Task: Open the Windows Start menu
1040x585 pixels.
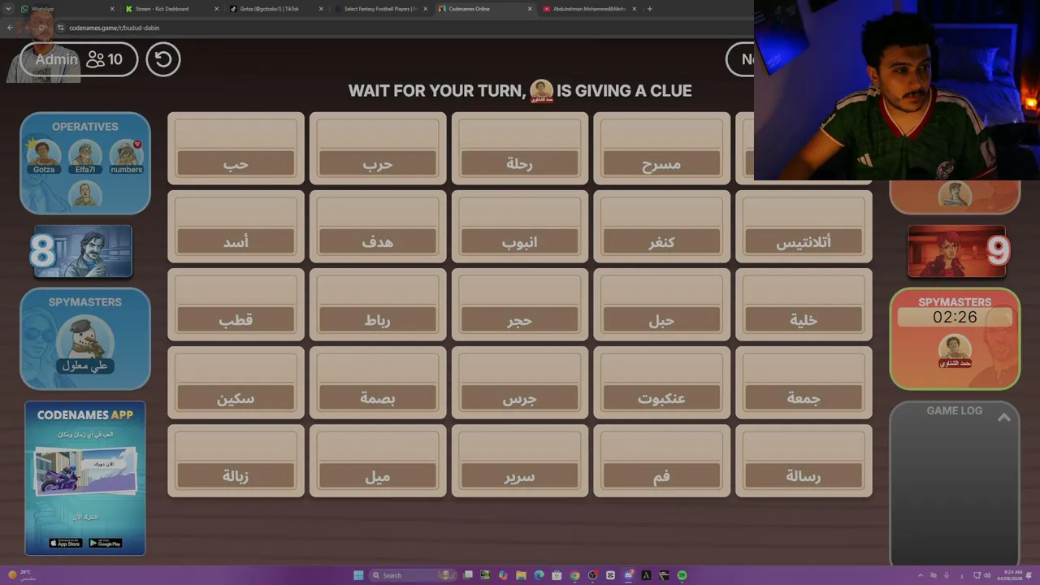Action: coord(358,575)
